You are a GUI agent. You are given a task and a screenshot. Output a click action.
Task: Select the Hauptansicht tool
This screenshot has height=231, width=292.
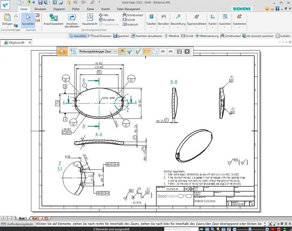coord(90,20)
